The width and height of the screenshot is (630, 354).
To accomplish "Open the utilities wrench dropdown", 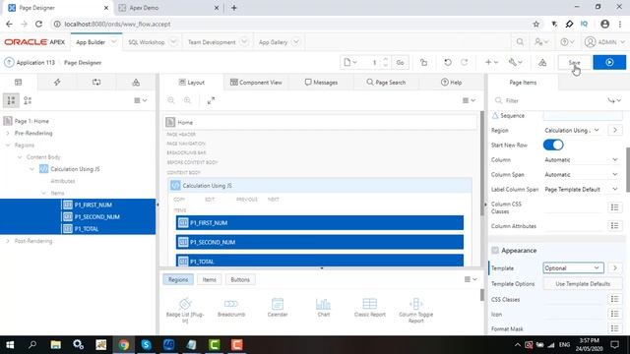I will point(515,63).
